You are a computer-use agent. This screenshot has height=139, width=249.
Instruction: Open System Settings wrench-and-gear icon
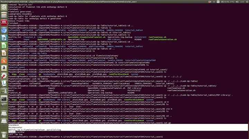[4, 76]
